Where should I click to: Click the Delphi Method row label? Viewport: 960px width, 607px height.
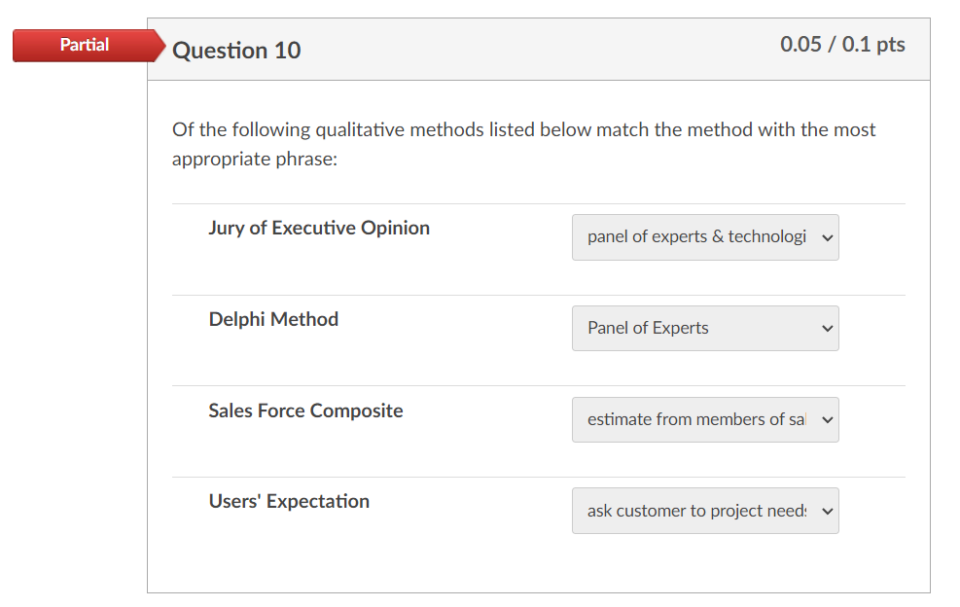[x=273, y=319]
